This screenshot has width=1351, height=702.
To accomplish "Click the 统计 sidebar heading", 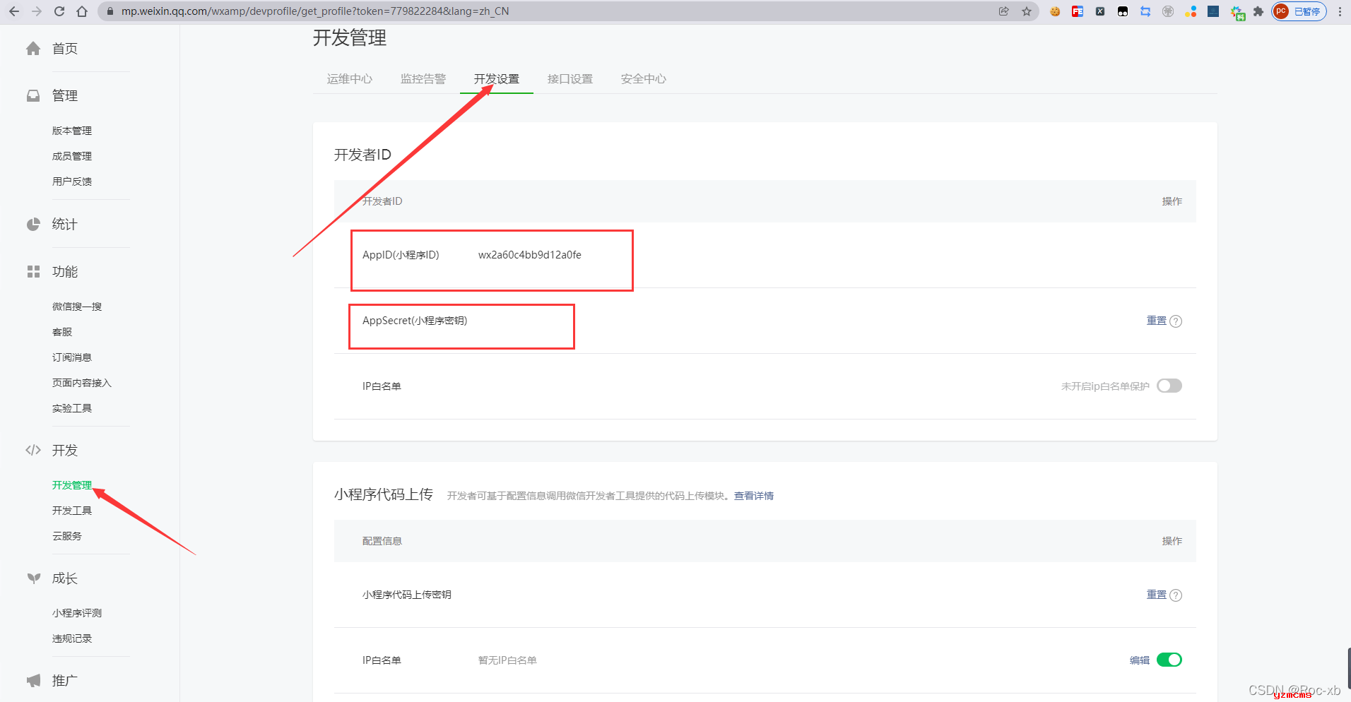I will (x=65, y=224).
